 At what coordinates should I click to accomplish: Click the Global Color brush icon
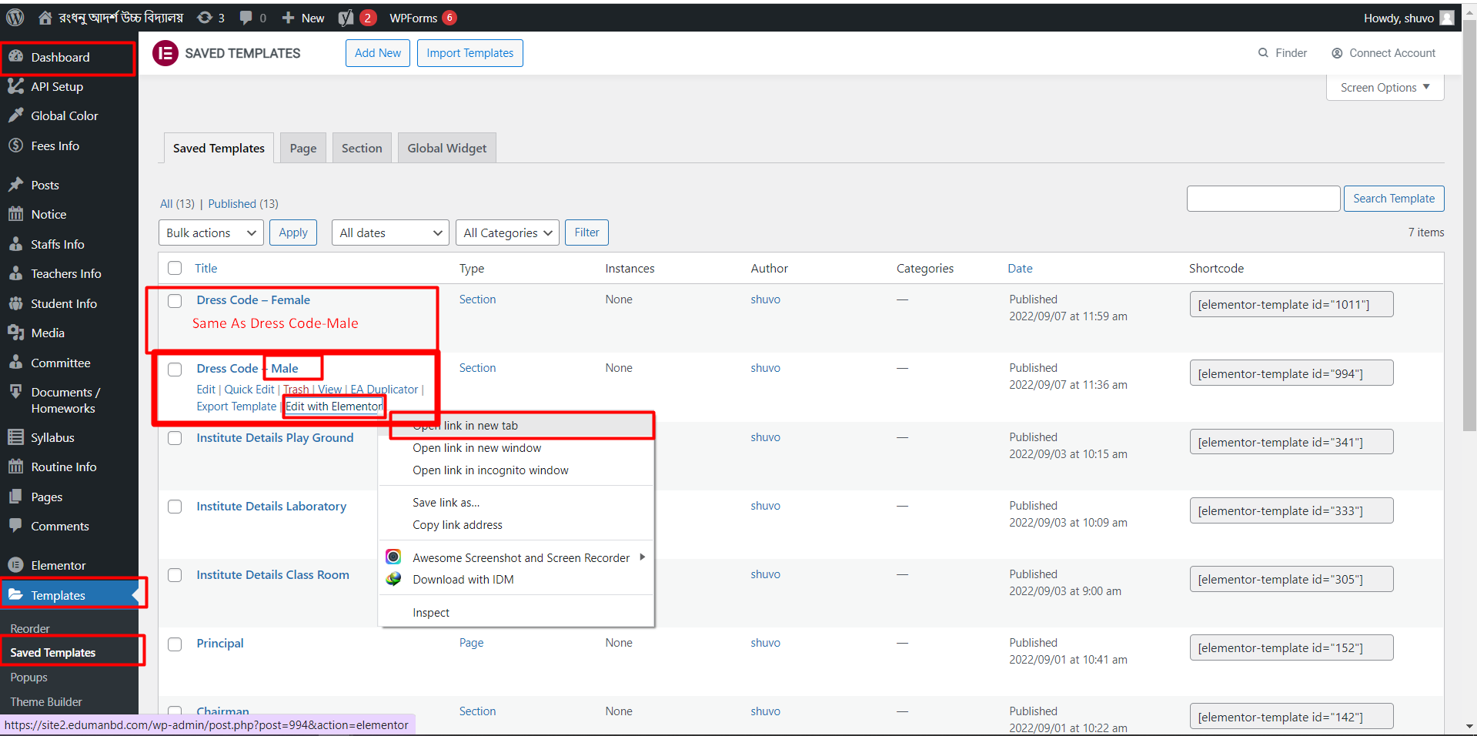tap(15, 115)
